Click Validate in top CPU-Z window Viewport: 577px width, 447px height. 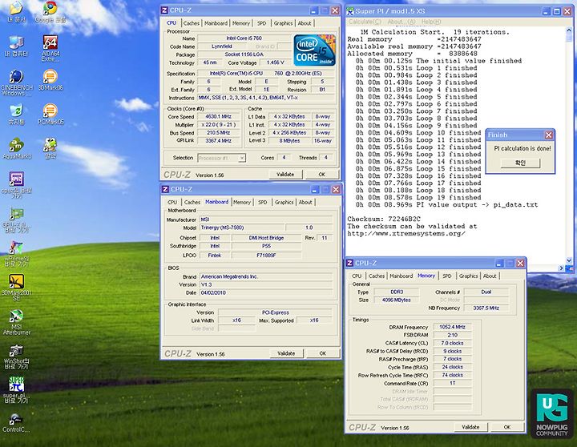pos(285,175)
